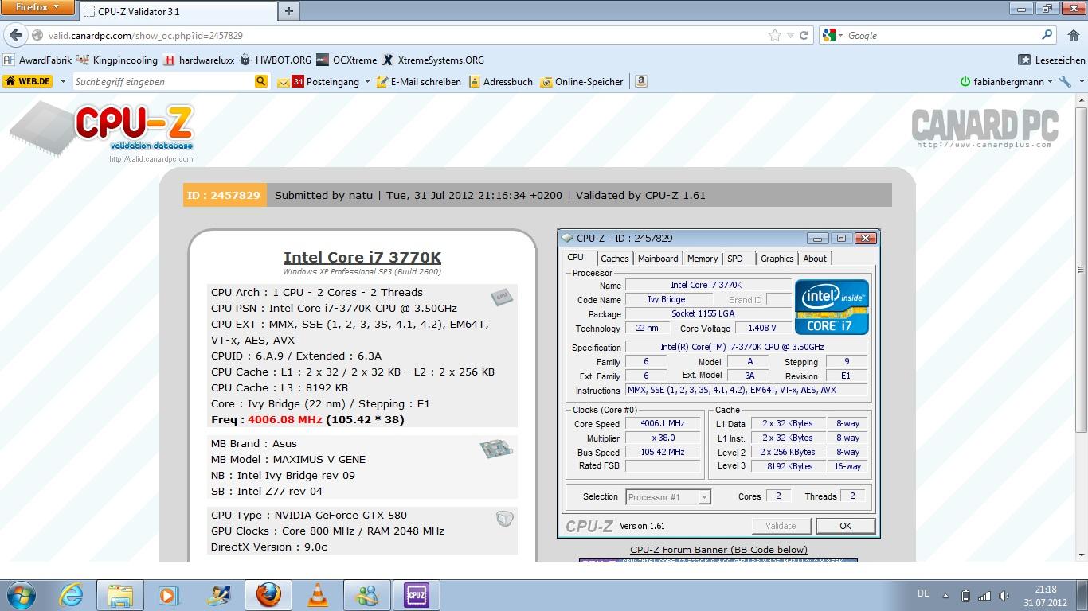This screenshot has width=1088, height=611.
Task: Switch to the CPU tab in CPU-Z
Action: (575, 258)
